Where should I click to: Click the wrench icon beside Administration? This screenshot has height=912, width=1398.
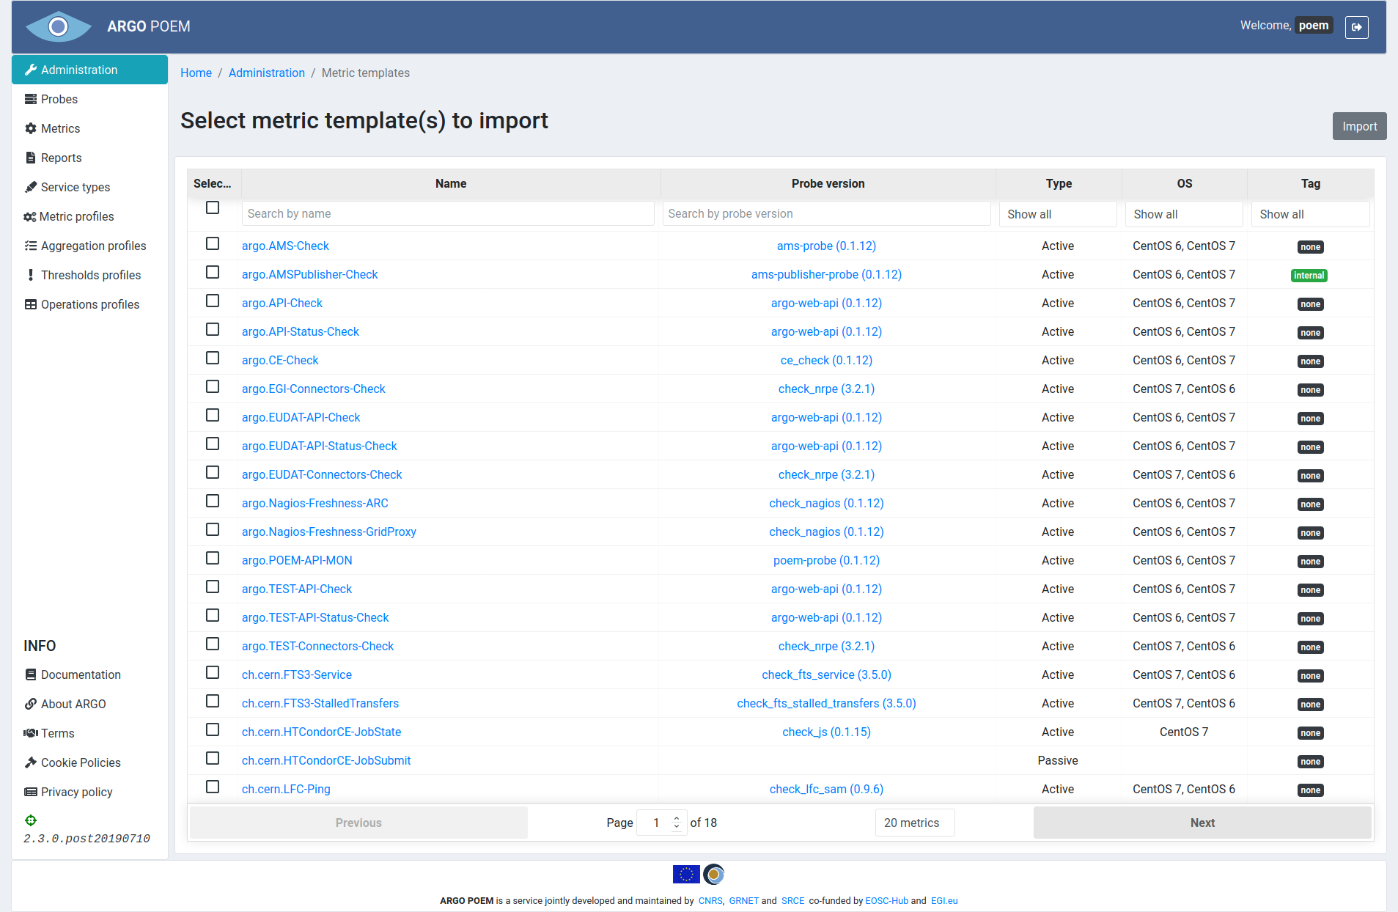point(31,70)
